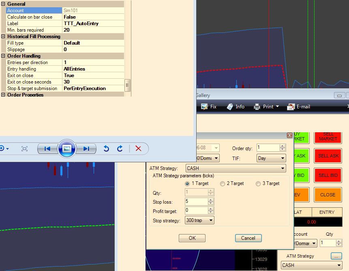This screenshot has width=349, height=271.
Task: Collapse the Order Handling section
Action: pyautogui.click(x=3, y=56)
